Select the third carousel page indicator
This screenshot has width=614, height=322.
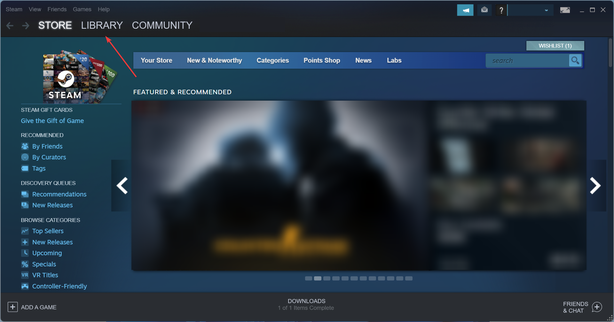pos(327,279)
